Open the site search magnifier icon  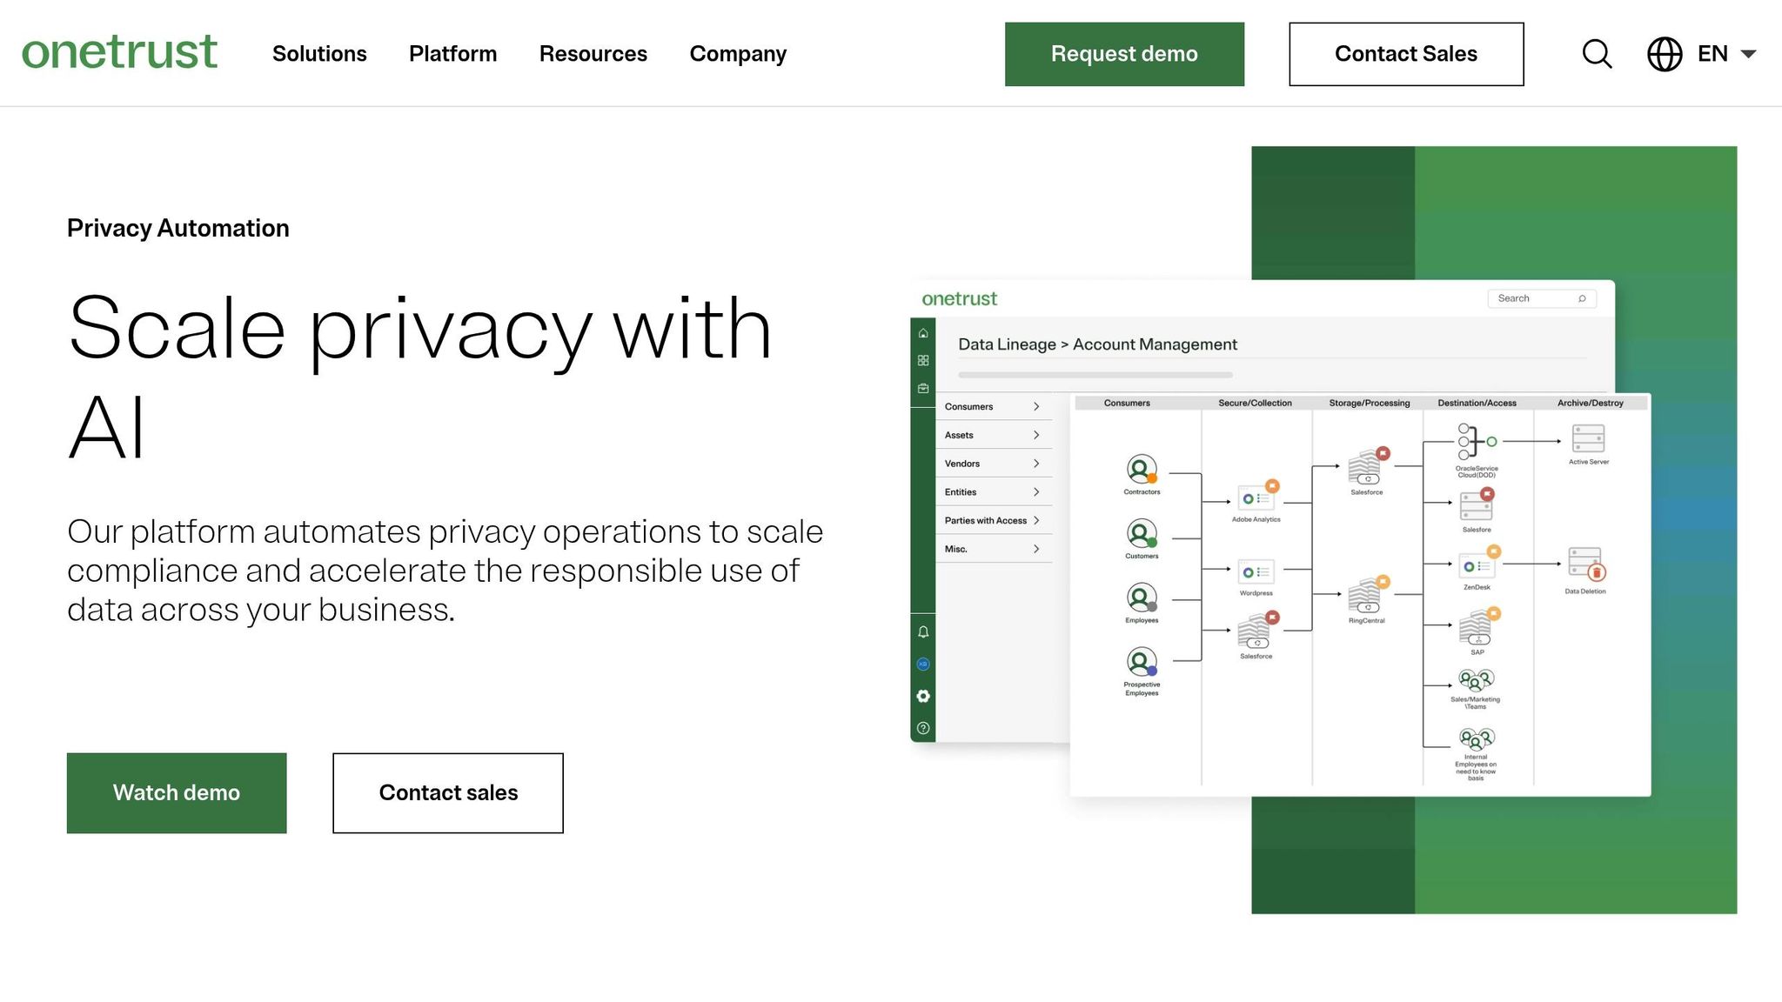tap(1597, 54)
